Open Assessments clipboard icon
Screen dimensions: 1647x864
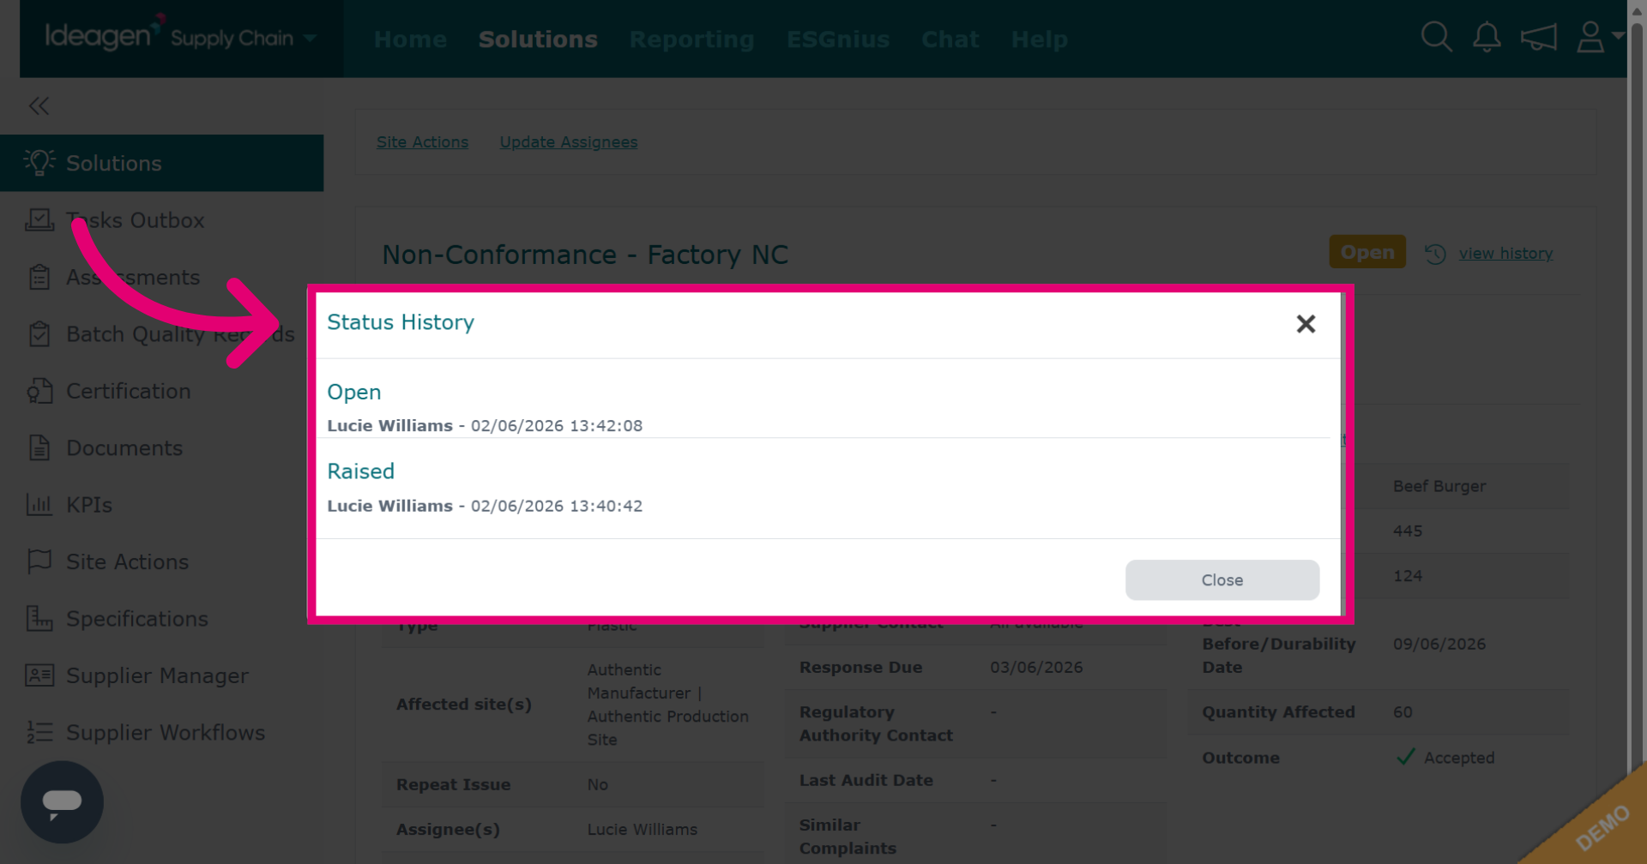point(39,277)
